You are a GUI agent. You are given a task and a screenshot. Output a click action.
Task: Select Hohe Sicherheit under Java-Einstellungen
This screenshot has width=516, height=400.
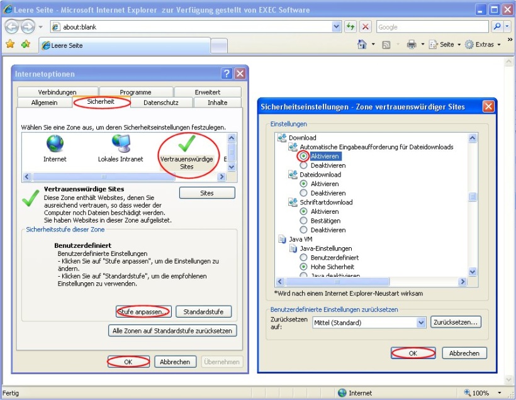click(303, 267)
